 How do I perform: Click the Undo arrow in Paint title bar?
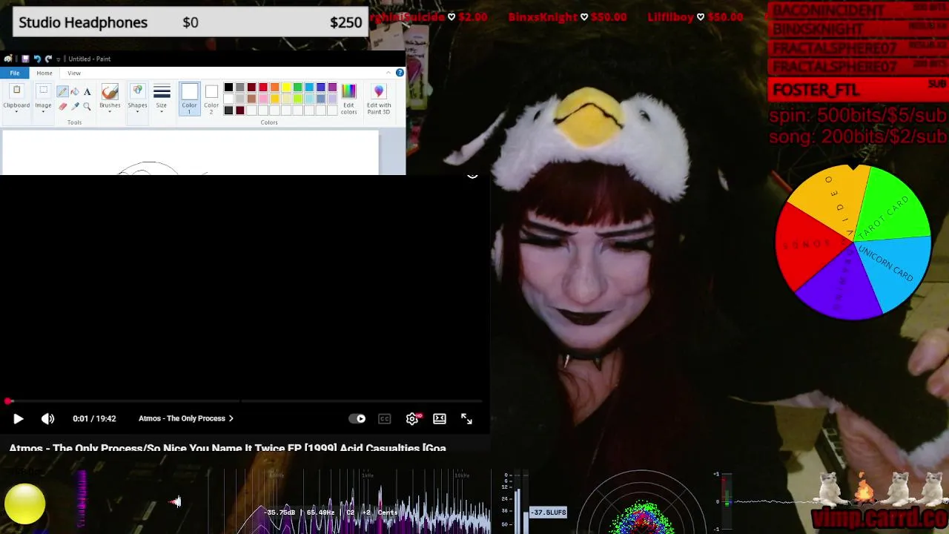click(x=36, y=59)
